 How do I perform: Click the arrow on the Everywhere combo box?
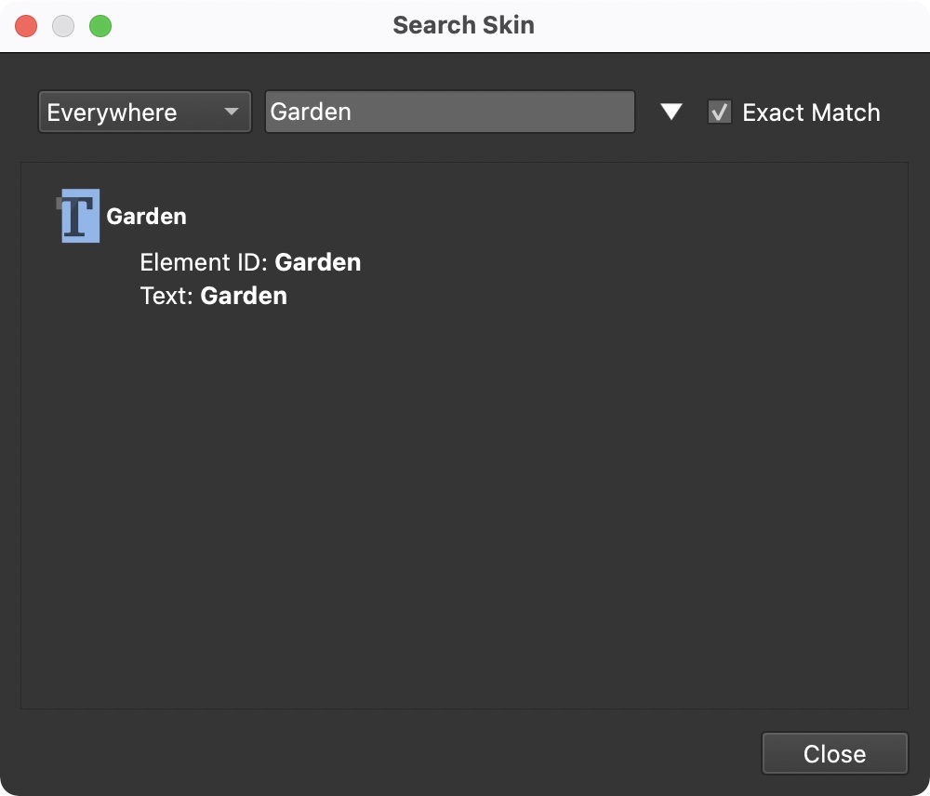(x=232, y=113)
